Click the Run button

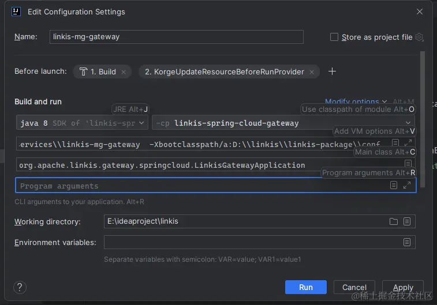[x=305, y=287]
